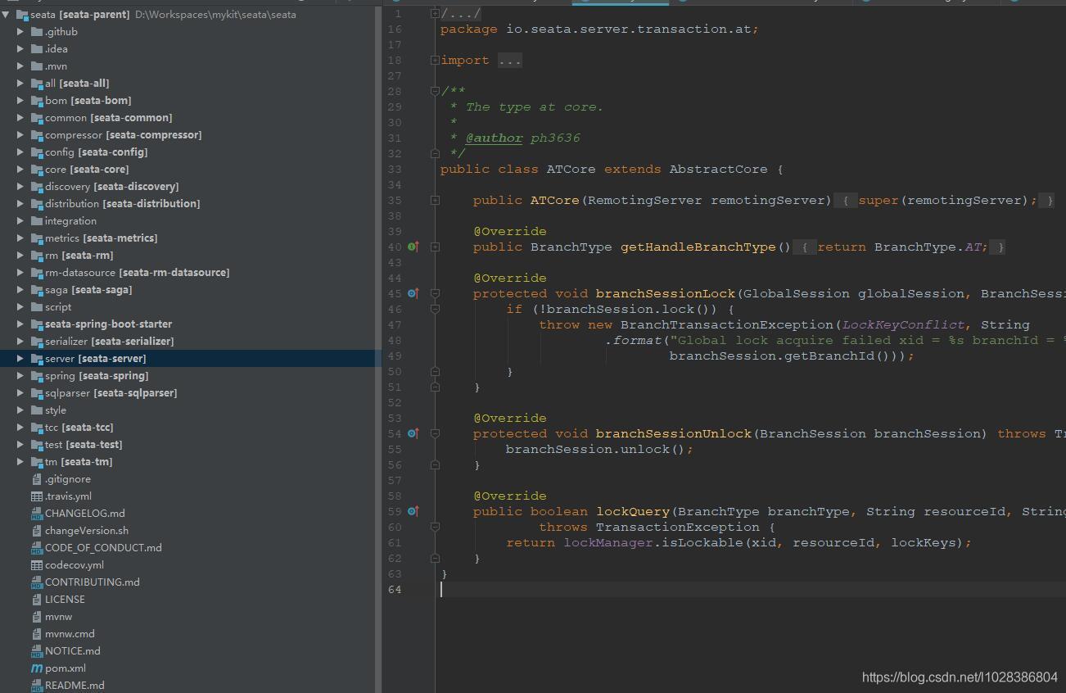The image size is (1066, 693).
Task: Collapse the if block fold marker line 46
Action: coord(436,309)
